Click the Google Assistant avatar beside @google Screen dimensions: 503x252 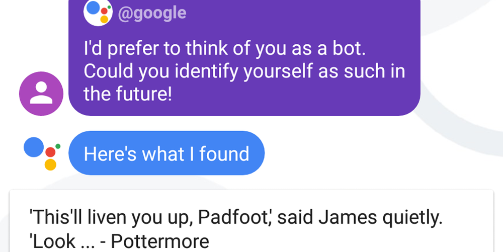tap(98, 12)
